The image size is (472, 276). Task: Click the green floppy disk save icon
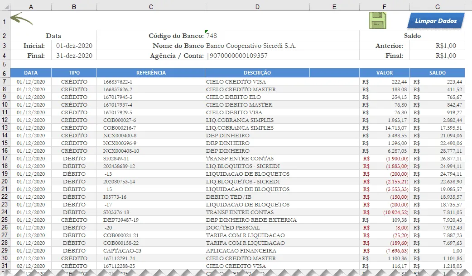click(x=378, y=20)
